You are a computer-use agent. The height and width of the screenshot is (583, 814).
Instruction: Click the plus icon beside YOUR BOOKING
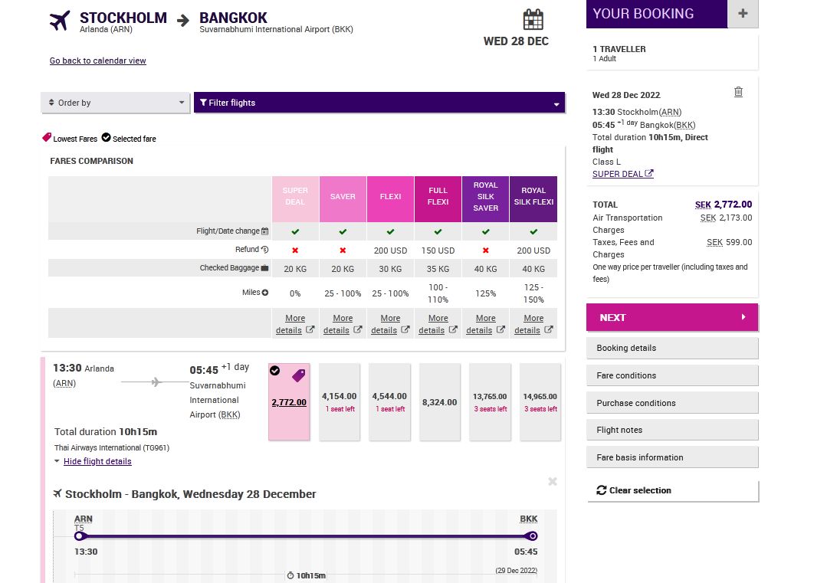tap(743, 14)
